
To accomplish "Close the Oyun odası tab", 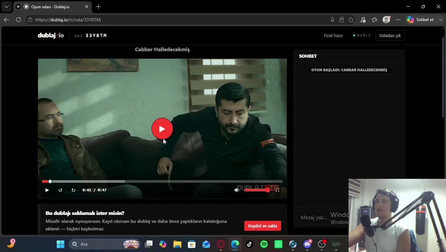I will click(x=87, y=7).
